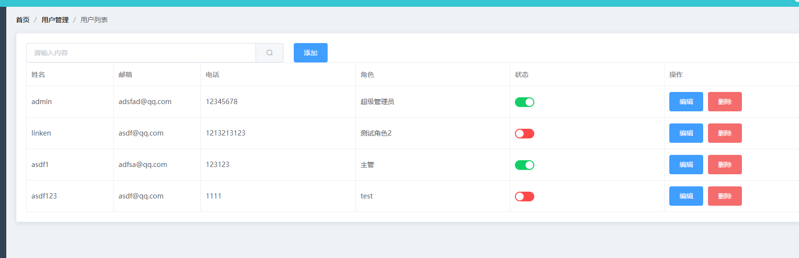The image size is (799, 258).
Task: Click the search magnifier icon button
Action: pos(270,53)
